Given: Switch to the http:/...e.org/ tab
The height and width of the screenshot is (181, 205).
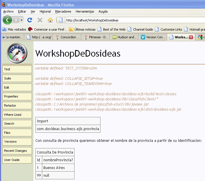Looking at the screenshot, I should click(39, 37).
